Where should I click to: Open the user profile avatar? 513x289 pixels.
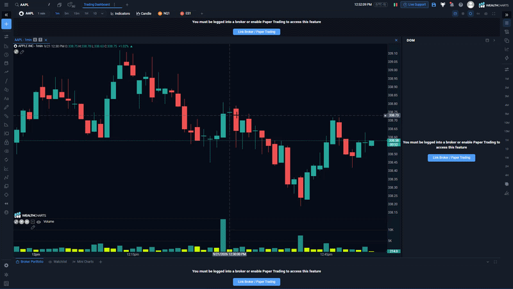(471, 4)
